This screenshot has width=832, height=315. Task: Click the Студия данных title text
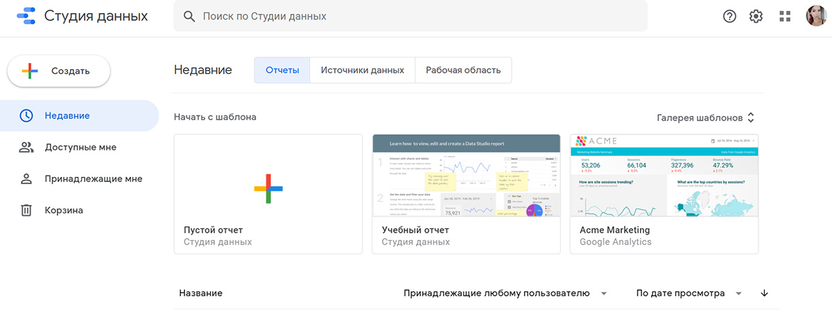tap(96, 16)
